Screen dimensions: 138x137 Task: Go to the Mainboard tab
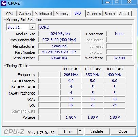click(43, 14)
